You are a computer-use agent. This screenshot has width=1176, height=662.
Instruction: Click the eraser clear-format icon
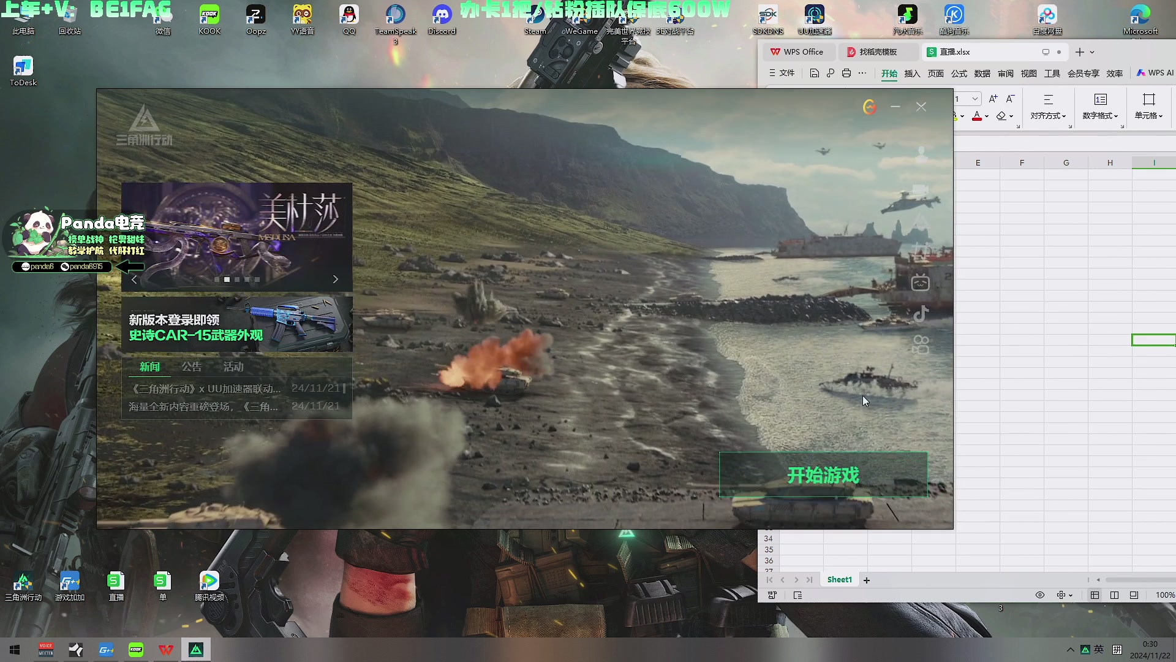(x=1001, y=116)
